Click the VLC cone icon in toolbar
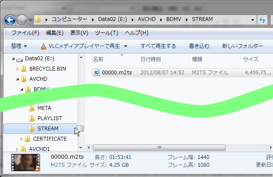 pyautogui.click(x=44, y=46)
